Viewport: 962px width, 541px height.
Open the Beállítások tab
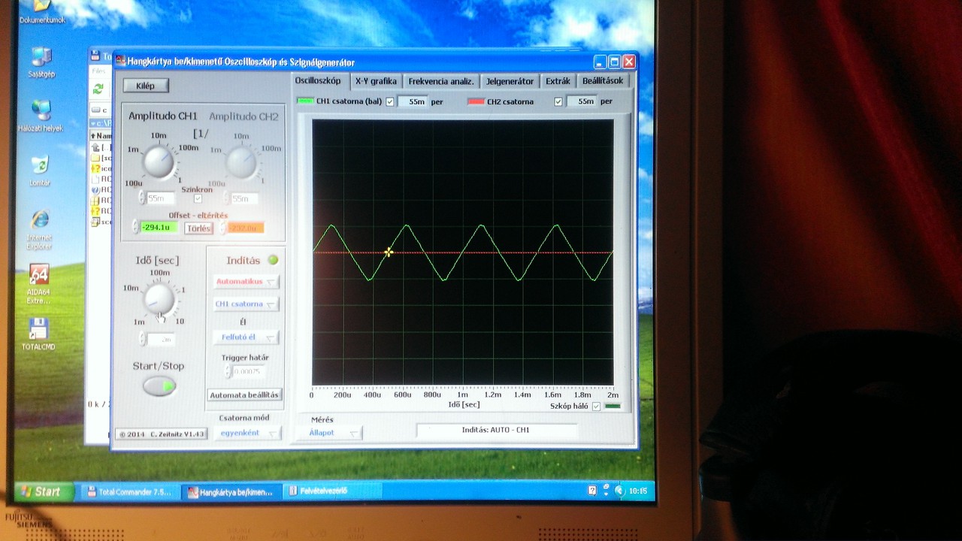point(603,81)
